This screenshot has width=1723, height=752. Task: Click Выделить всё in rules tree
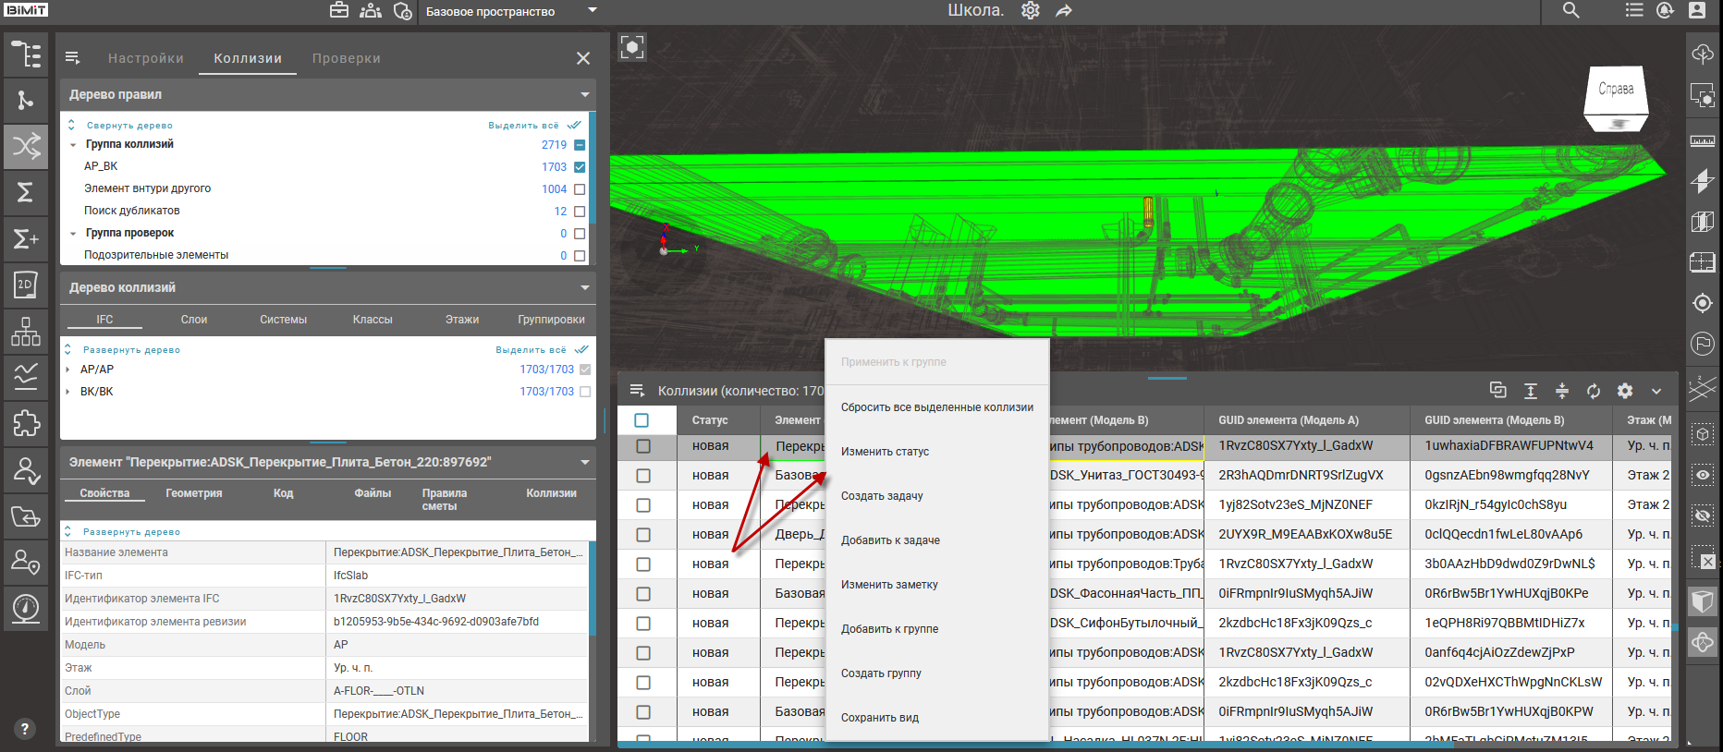point(523,126)
